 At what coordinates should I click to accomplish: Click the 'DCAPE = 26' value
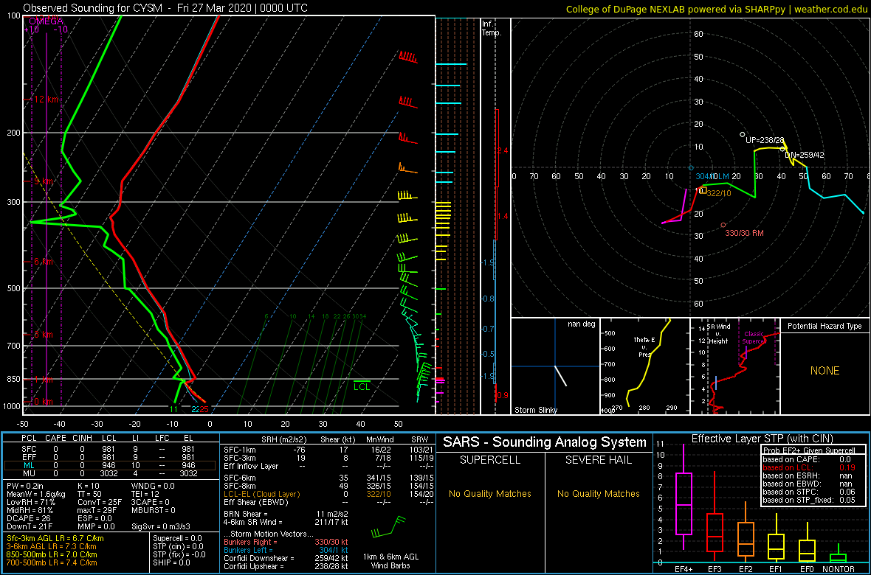tap(30, 517)
